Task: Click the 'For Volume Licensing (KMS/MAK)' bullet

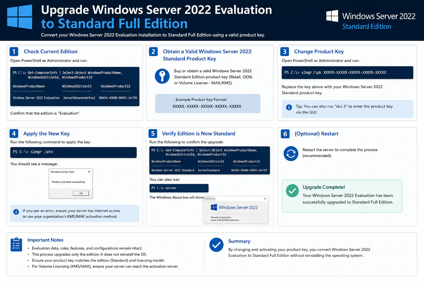Action: coord(105,267)
